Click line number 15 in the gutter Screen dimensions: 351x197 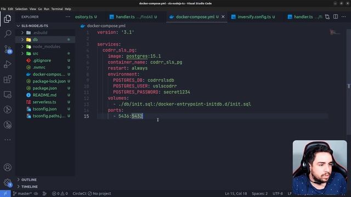point(87,116)
